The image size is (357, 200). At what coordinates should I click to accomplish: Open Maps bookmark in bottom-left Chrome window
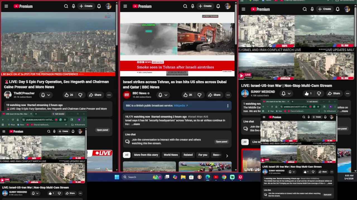pos(11,125)
